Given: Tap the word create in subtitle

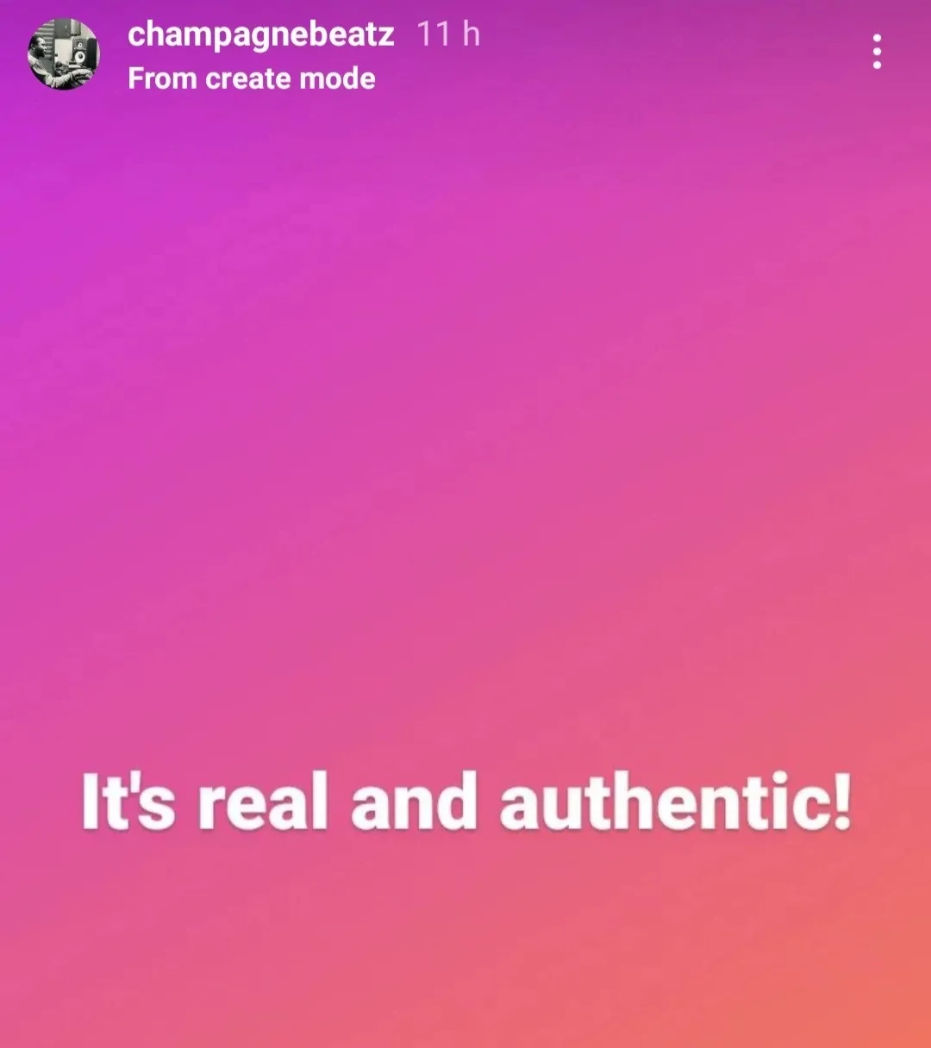Looking at the screenshot, I should [x=248, y=79].
